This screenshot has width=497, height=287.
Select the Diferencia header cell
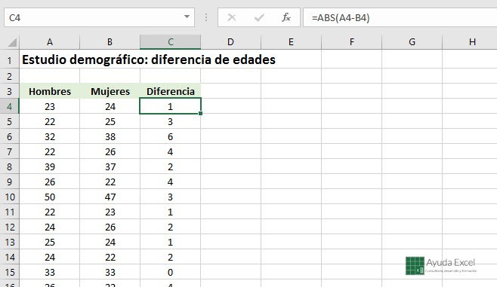coord(170,91)
